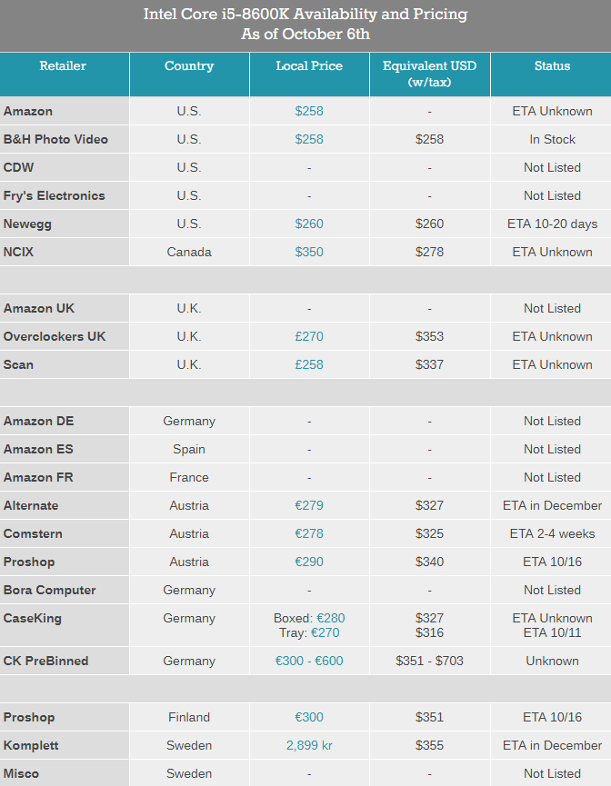Open CaseKing tray €270 link
This screenshot has width=611, height=786.
click(x=326, y=632)
